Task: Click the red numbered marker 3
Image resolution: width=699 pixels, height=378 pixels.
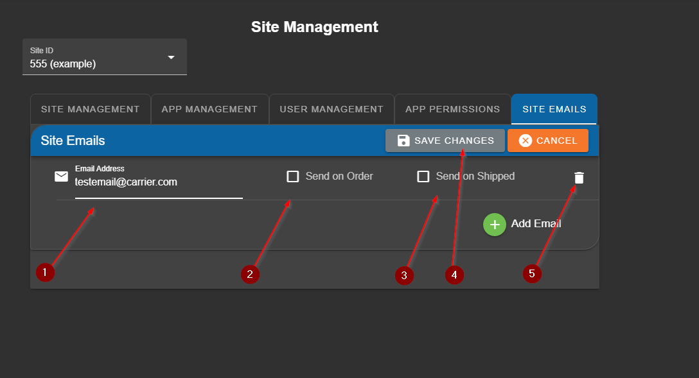Action: tap(403, 275)
